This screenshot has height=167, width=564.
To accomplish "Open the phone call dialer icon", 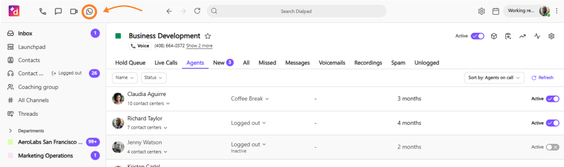I will (x=43, y=11).
